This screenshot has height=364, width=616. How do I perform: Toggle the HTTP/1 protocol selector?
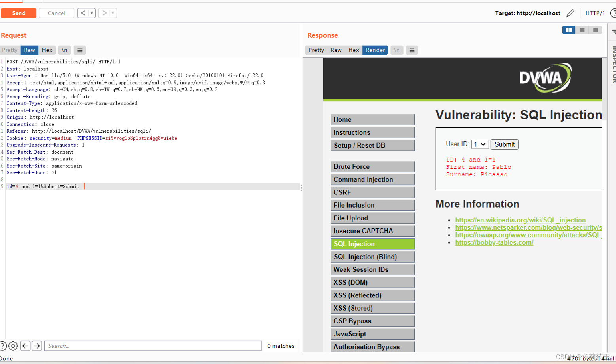click(x=595, y=13)
